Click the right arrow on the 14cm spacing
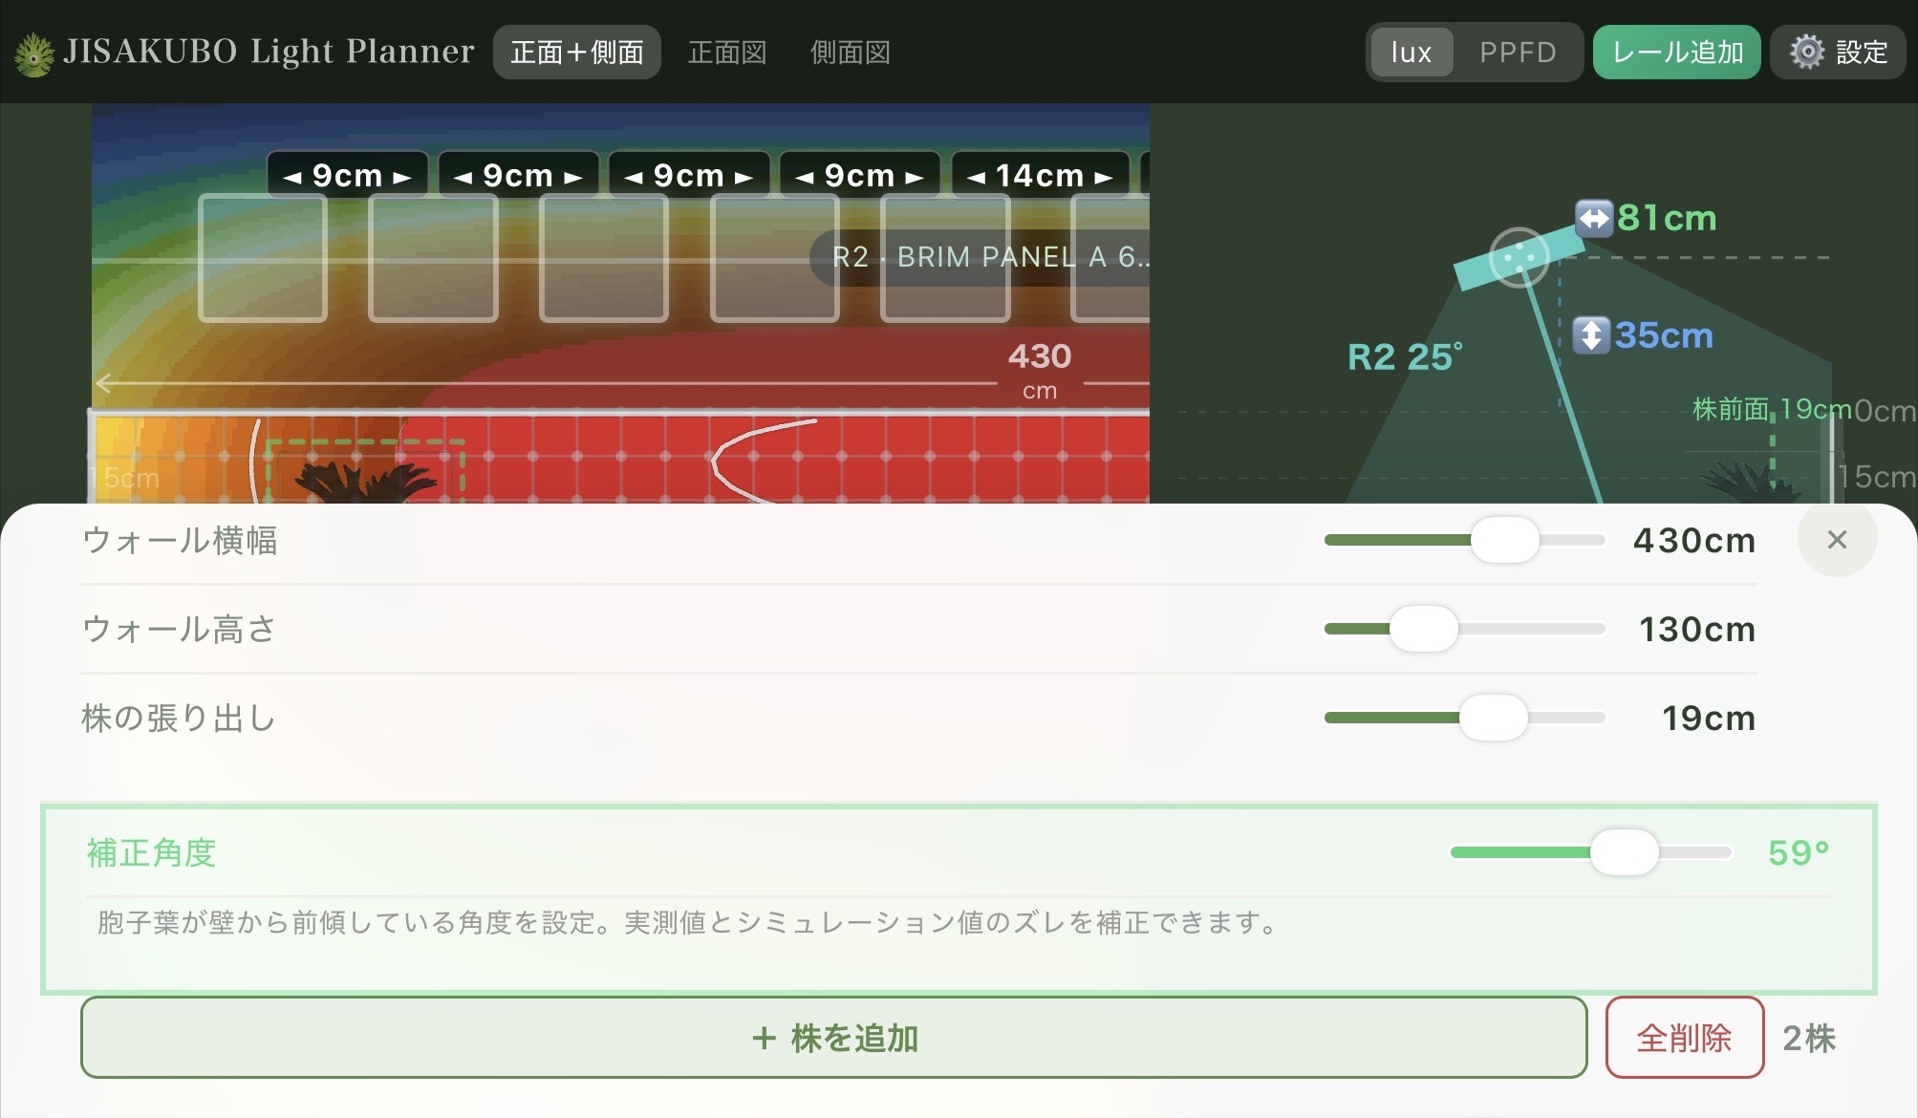Image resolution: width=1918 pixels, height=1118 pixels. (1103, 175)
